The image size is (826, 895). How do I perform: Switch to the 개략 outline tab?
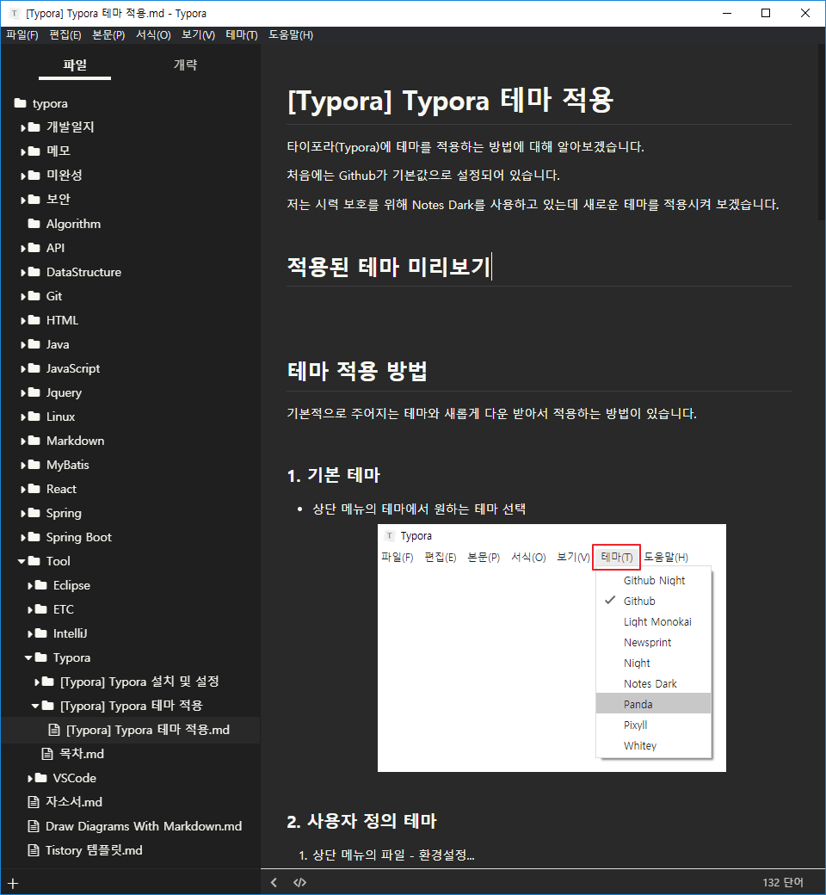[x=185, y=65]
